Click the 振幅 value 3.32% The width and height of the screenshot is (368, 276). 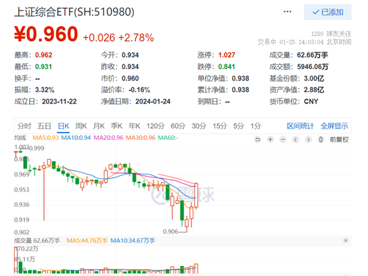45,90
